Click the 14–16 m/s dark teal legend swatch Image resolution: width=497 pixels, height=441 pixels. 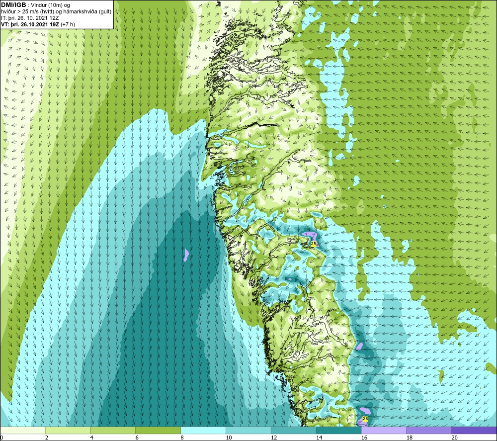pos(338,430)
